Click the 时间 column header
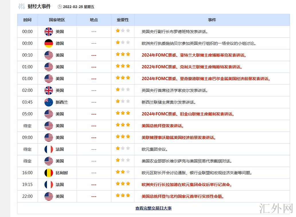This screenshot has height=217, width=296. coord(28,20)
